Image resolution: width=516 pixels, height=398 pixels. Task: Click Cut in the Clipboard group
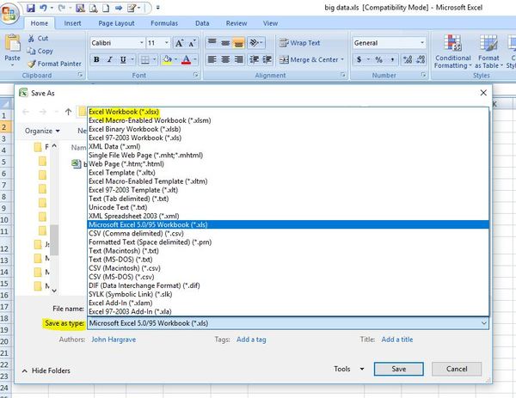coord(38,38)
